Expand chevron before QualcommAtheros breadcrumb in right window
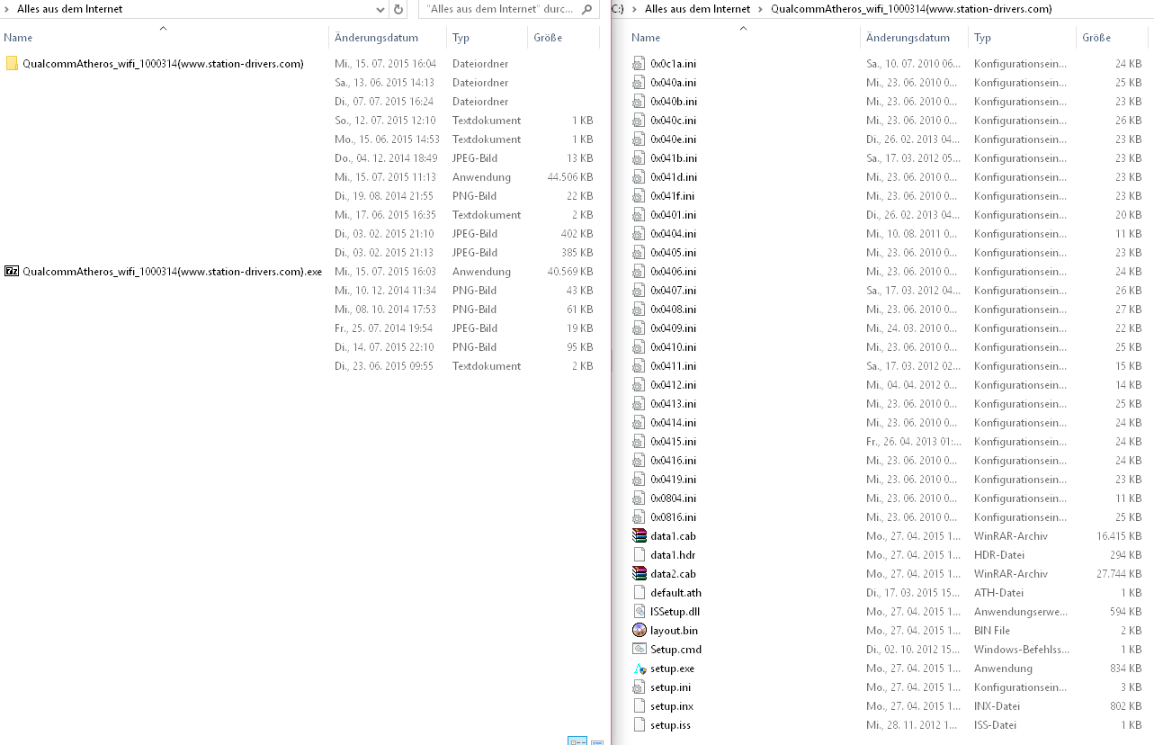The width and height of the screenshot is (1154, 745). click(761, 9)
